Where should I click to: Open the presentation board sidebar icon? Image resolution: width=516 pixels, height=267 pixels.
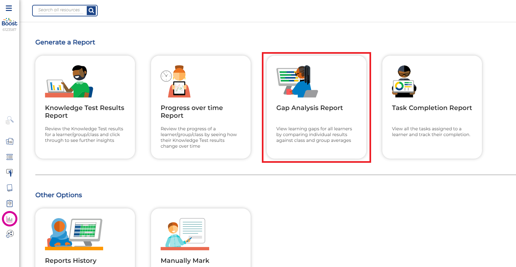click(10, 173)
